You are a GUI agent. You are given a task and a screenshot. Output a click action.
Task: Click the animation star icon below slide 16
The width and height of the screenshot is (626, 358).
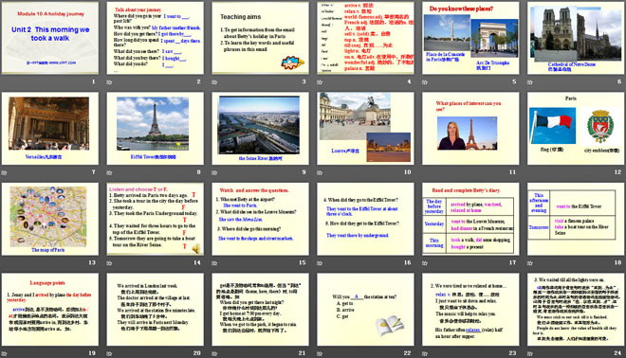320,263
